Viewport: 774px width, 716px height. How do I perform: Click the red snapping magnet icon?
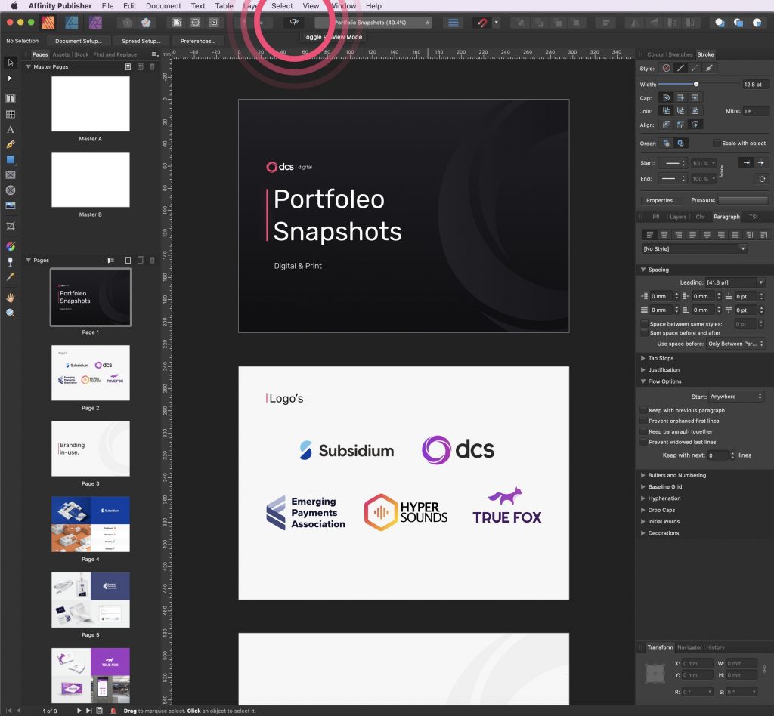[x=481, y=23]
